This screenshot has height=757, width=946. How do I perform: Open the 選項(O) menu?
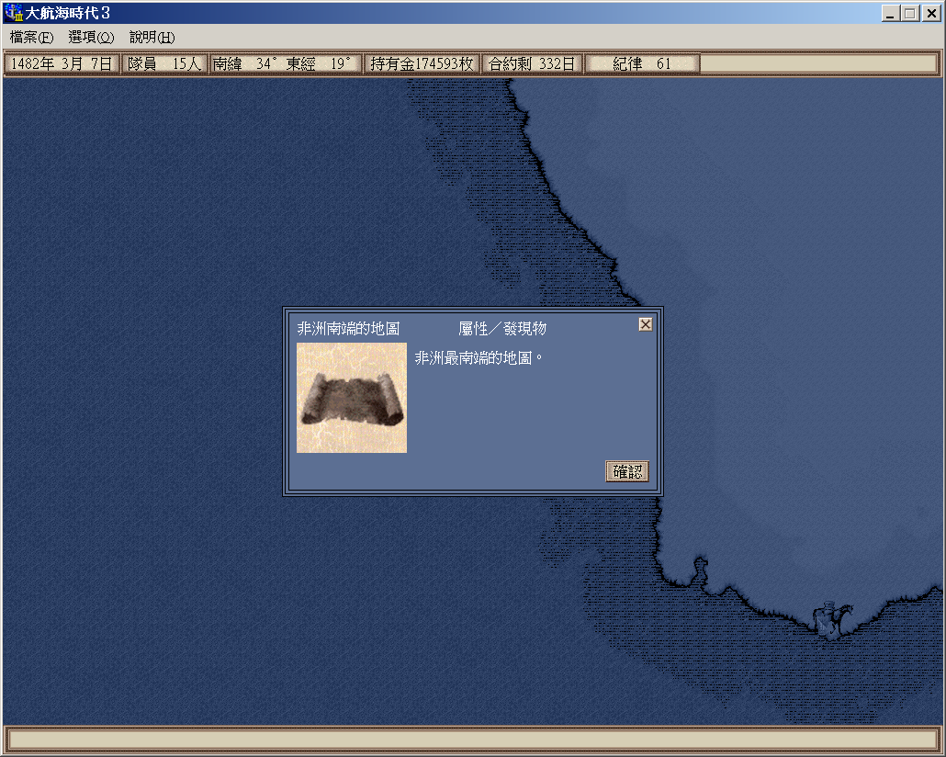pos(91,38)
